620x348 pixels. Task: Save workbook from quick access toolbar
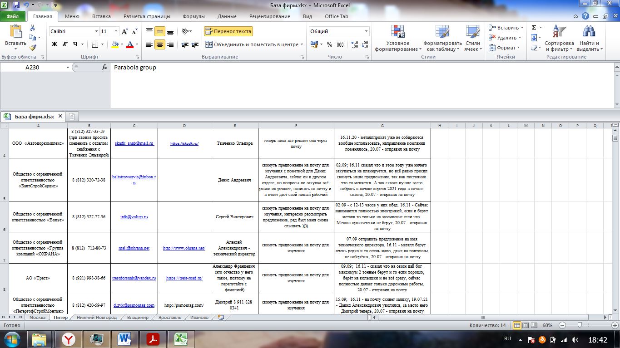(16, 6)
